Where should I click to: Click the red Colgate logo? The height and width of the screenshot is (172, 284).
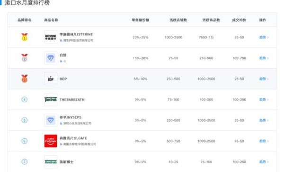51,141
